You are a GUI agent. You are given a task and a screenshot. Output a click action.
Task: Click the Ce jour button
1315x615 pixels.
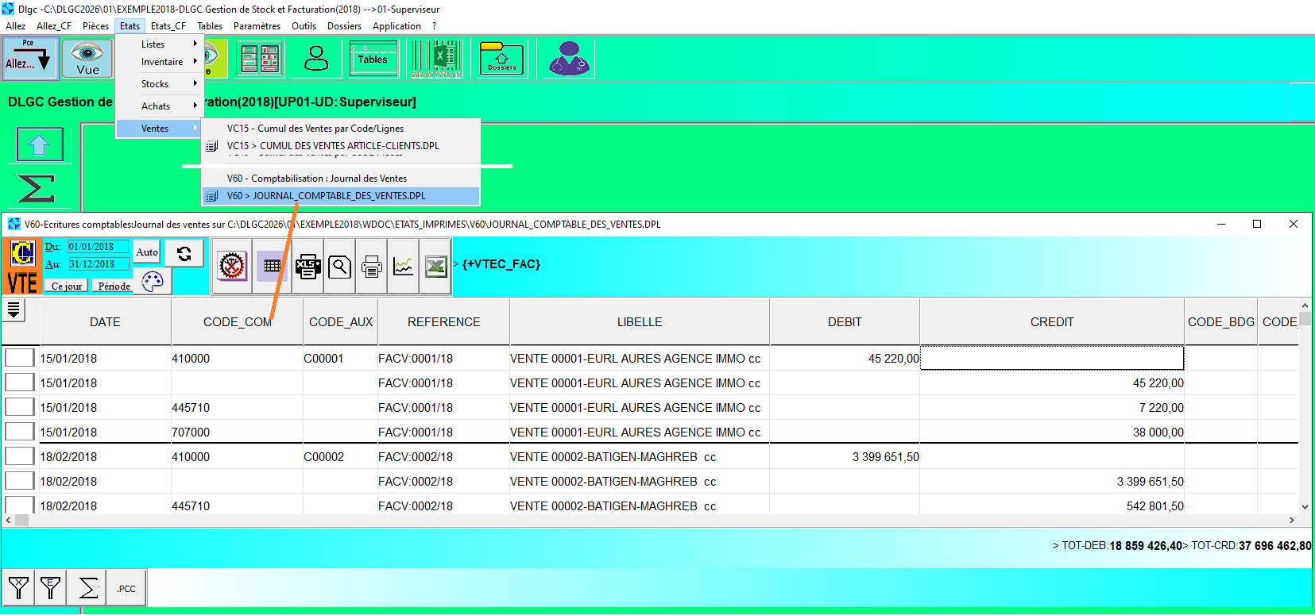(x=67, y=286)
